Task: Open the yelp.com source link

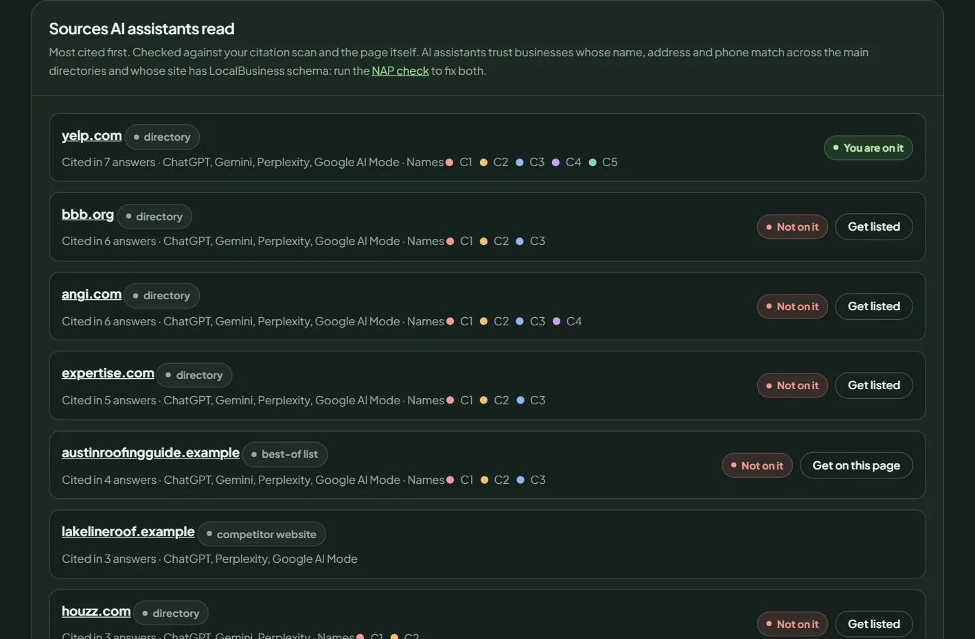Action: click(x=92, y=136)
